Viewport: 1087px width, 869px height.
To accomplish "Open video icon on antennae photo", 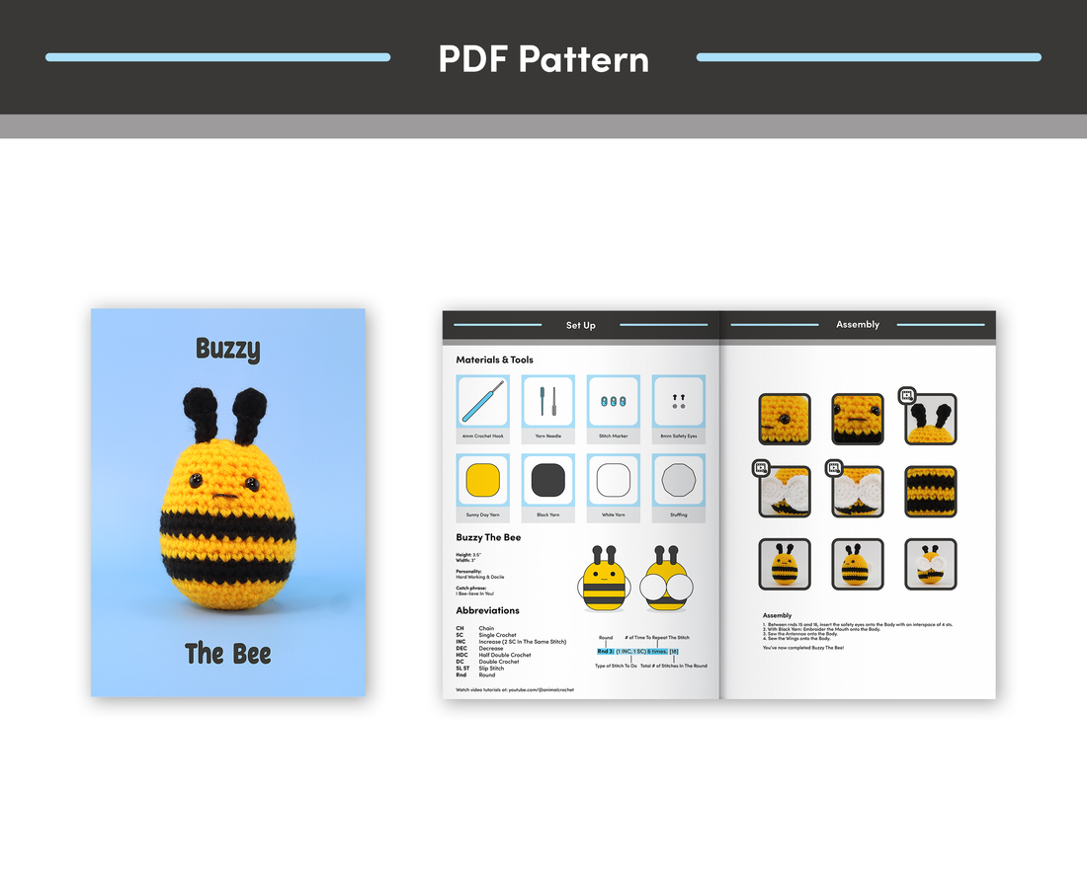I will (906, 396).
